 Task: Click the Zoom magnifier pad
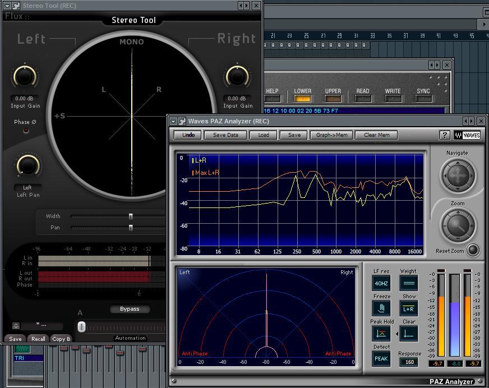(458, 225)
